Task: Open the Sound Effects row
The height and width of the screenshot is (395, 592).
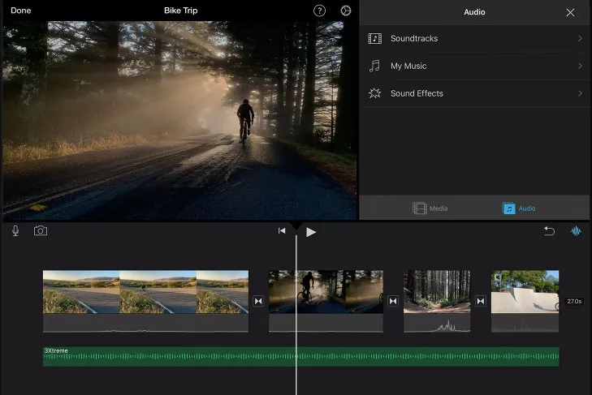Action: (x=475, y=93)
